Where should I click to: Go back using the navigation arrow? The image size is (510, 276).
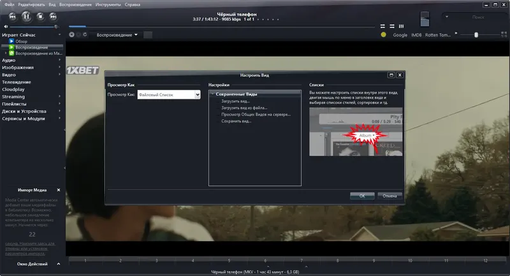pos(71,34)
